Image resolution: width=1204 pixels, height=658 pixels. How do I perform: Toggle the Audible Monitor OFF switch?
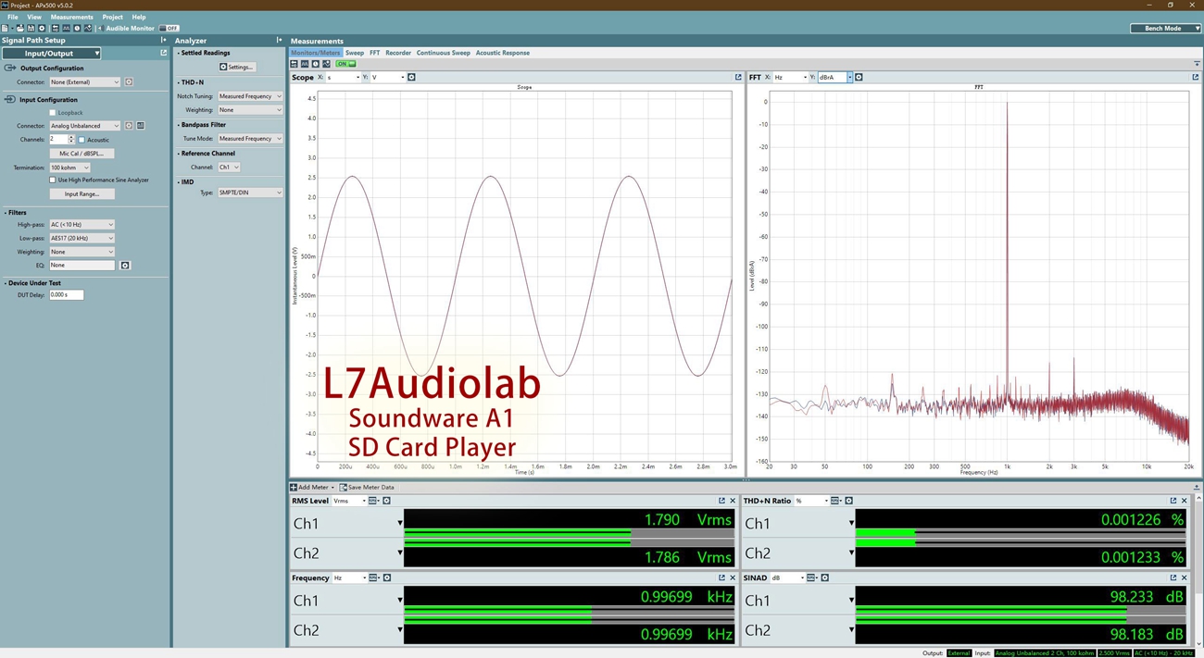[x=169, y=29]
